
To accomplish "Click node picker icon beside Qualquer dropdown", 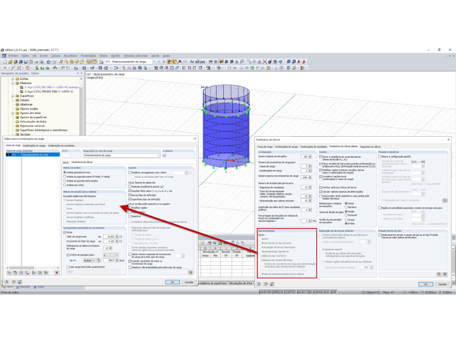I will click(x=98, y=260).
